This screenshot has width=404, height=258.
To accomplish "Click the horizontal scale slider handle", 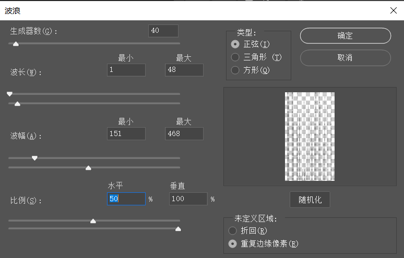I will coord(93,221).
